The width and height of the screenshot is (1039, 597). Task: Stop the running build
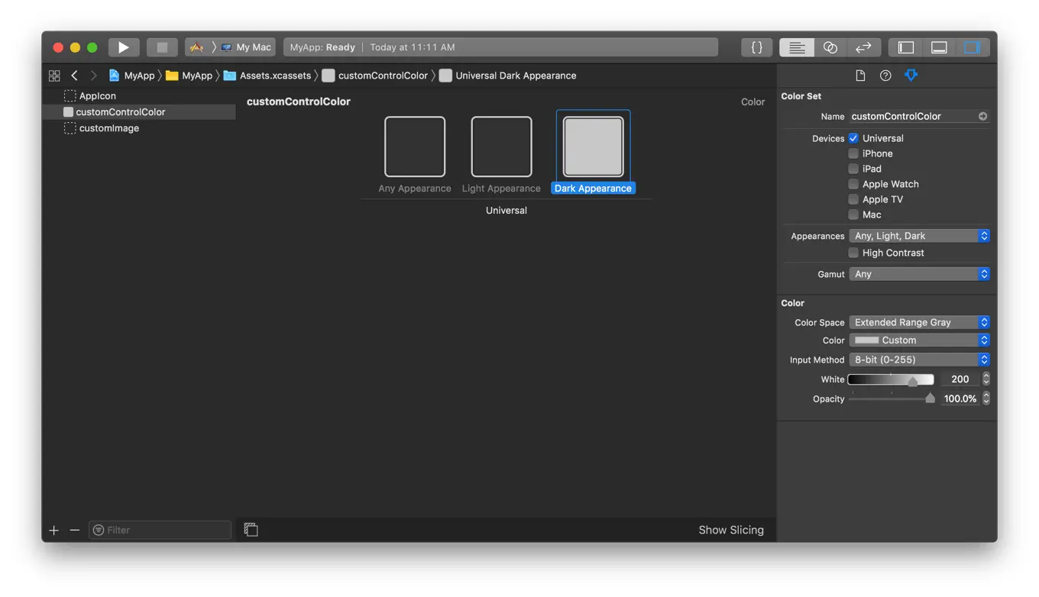point(162,47)
